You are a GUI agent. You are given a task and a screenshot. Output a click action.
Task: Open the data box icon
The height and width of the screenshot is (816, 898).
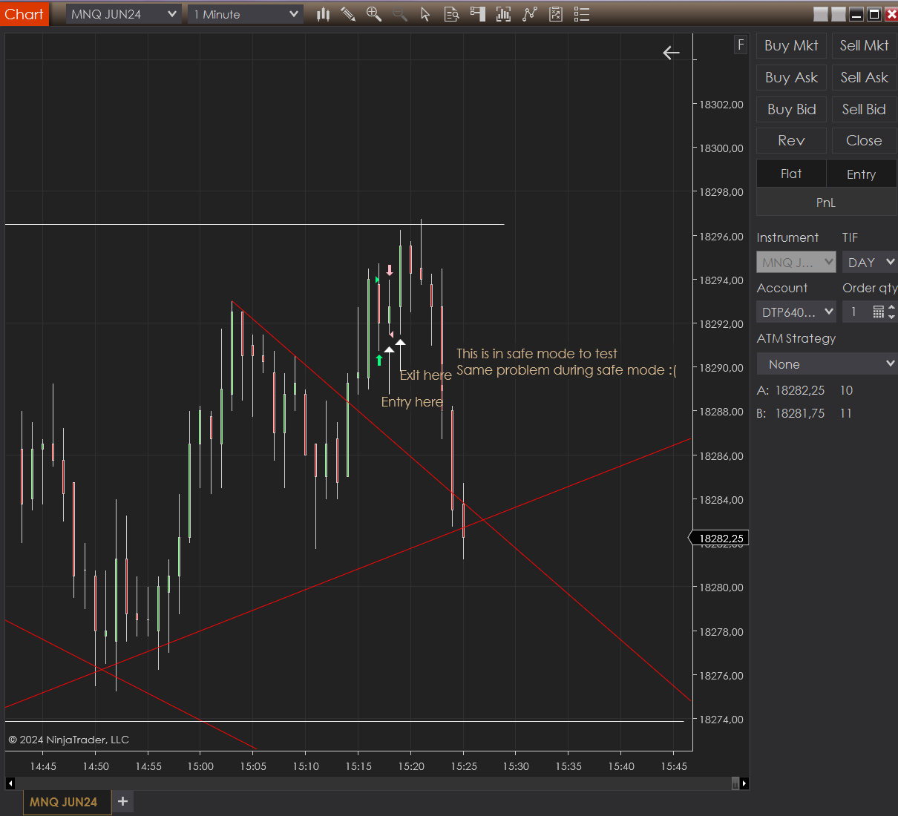click(451, 14)
